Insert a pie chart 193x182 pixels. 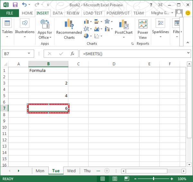pos(86,36)
